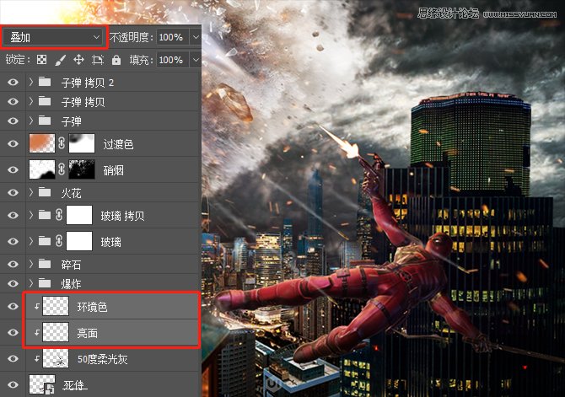Screen dimensions: 565x397
Task: Hide the 硝烟 layer
Action: 13,169
